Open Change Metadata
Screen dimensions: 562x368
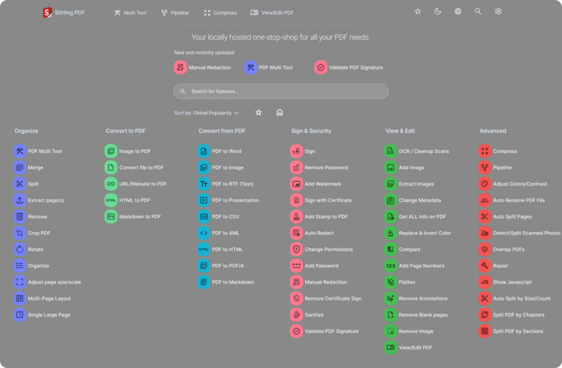pos(413,200)
